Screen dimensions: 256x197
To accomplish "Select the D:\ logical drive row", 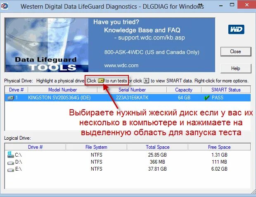I will [128, 162].
